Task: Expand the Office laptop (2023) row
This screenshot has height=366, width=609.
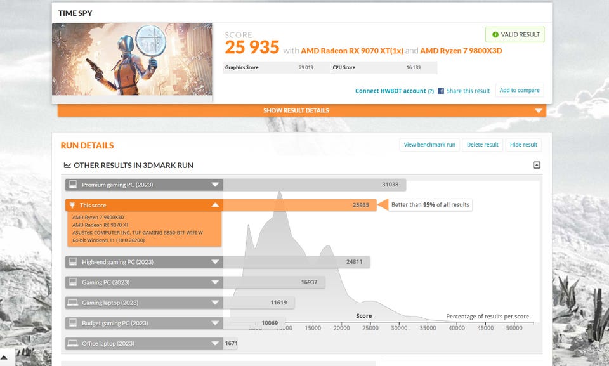Action: (x=144, y=343)
